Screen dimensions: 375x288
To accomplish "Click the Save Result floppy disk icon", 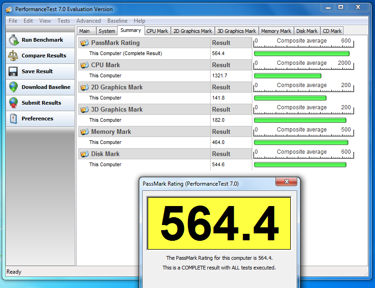I will pos(13,71).
